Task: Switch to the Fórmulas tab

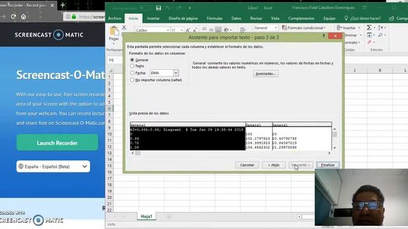Action: (214, 18)
